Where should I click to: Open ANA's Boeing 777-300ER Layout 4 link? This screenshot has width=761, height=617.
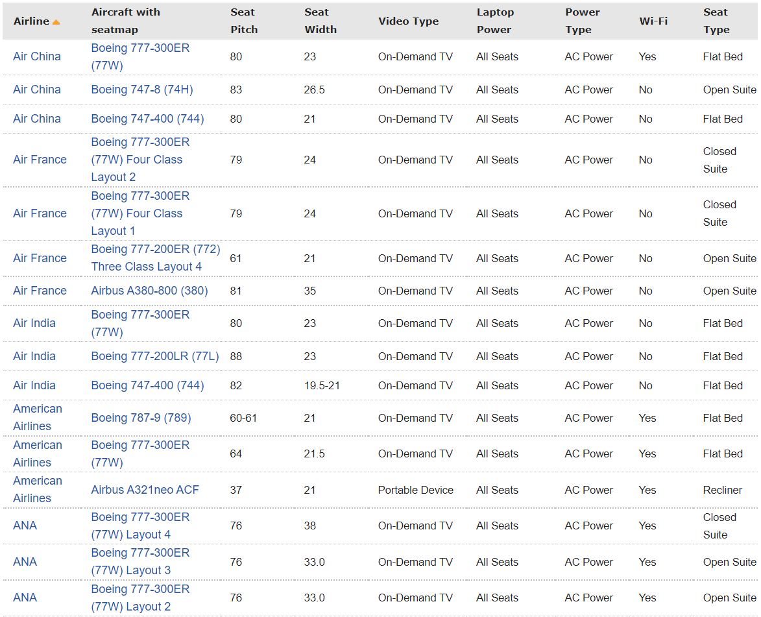pos(139,526)
